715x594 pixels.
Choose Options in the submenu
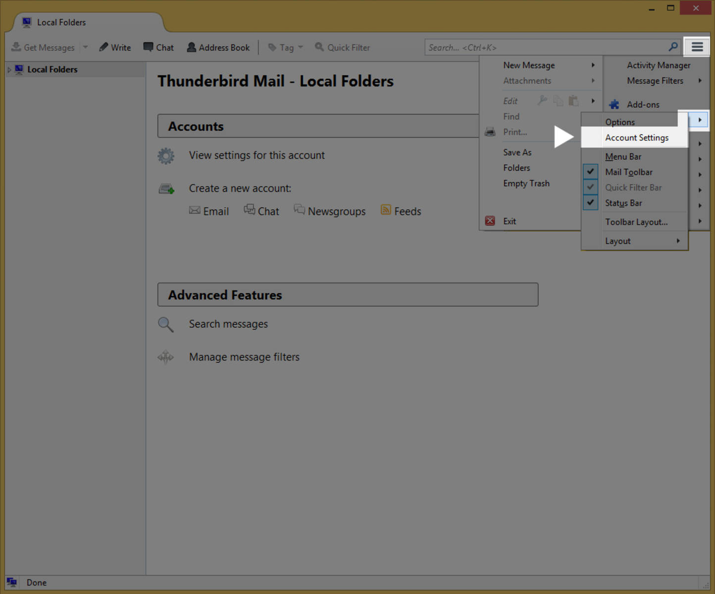tap(635, 122)
